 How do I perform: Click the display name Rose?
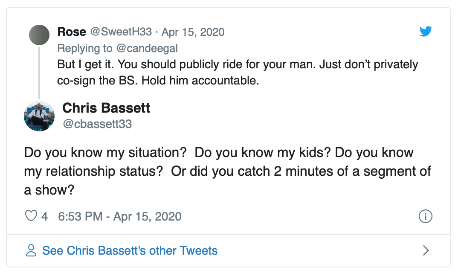(72, 32)
